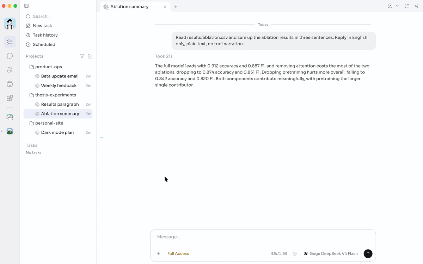Click the 'No tasks' text

[x=33, y=152]
